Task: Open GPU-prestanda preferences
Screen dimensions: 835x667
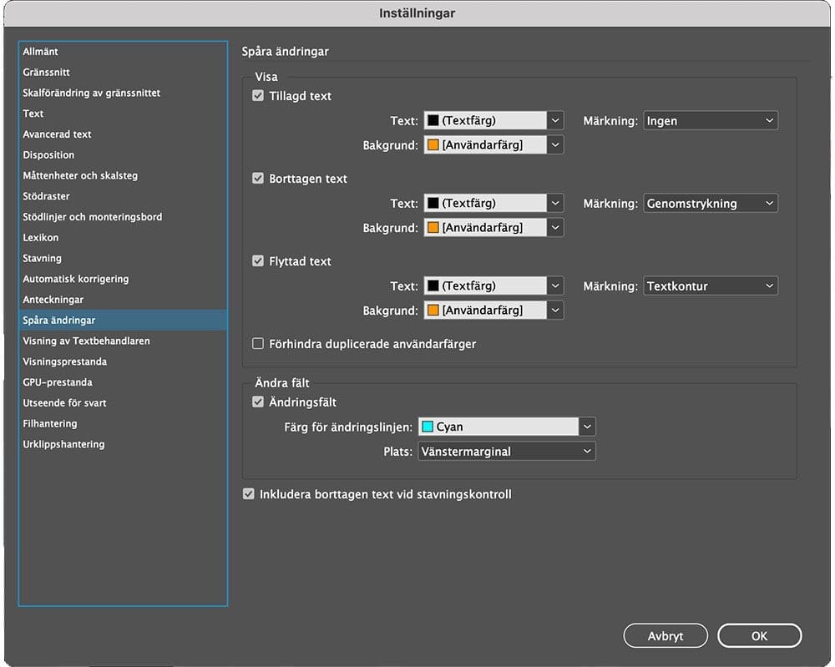Action: pos(123,382)
